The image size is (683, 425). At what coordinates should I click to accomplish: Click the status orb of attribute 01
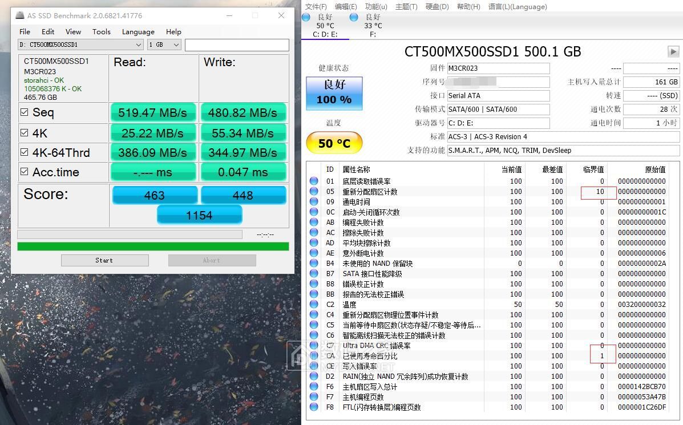point(314,181)
